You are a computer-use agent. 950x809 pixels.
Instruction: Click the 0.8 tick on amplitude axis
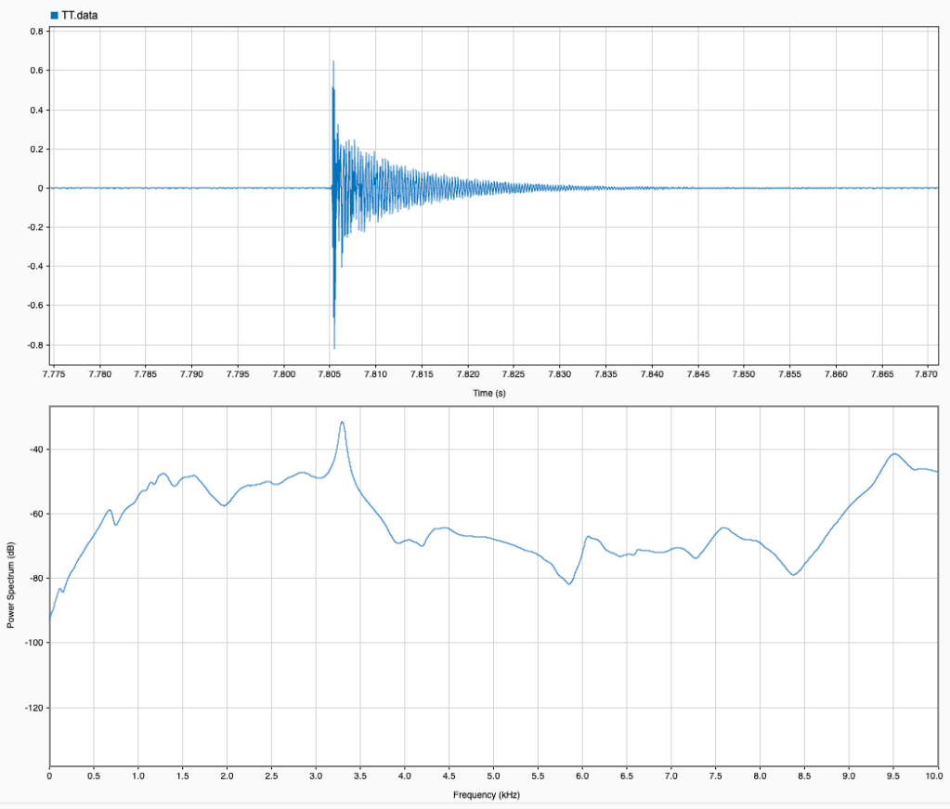tap(37, 31)
